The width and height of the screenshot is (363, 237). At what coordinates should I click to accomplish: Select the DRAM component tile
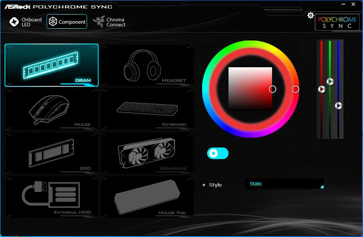coord(52,65)
